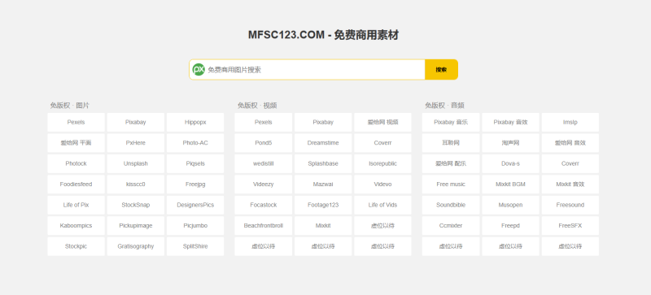Open the SplitShire link

point(195,246)
